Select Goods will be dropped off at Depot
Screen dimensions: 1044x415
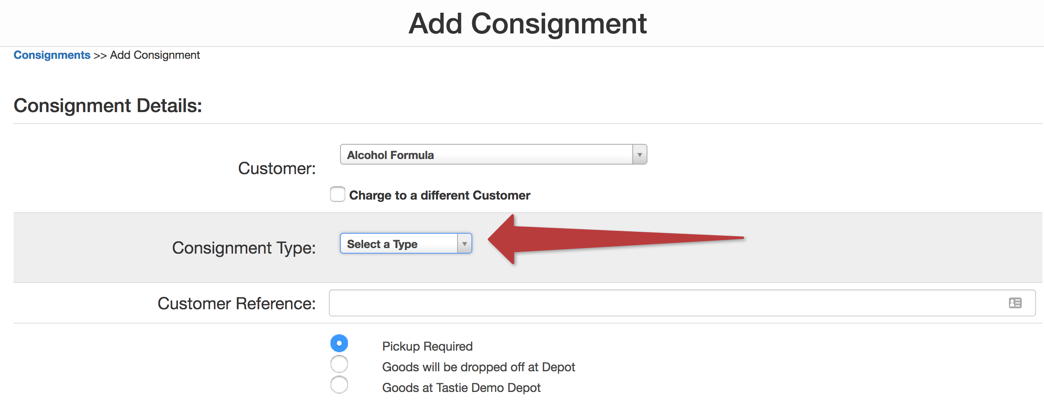click(339, 364)
